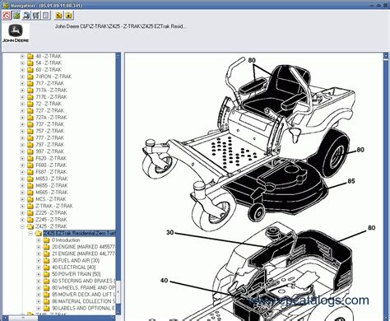Viewport: 390px width, 321px height.
Task: Click the breadcrumb path John Deere C&F\Z-TRAK
Action: (x=121, y=26)
